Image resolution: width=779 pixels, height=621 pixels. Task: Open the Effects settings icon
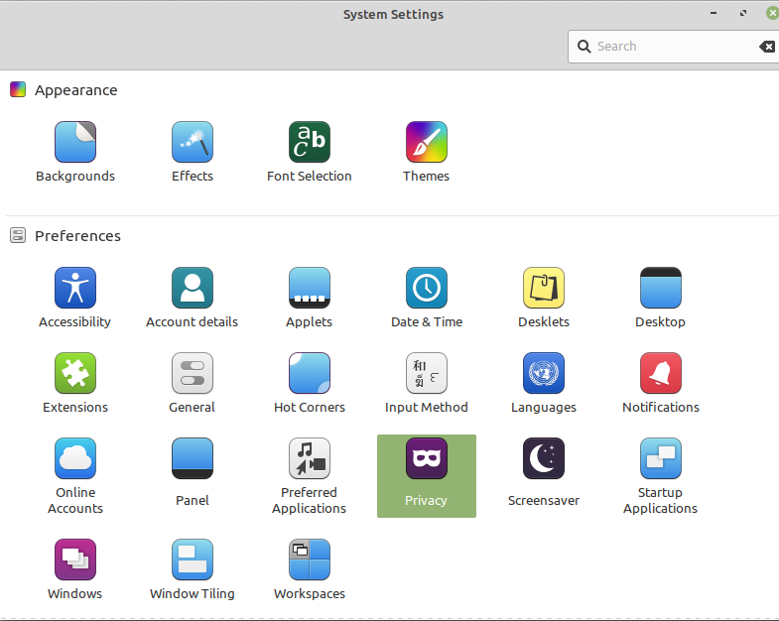pos(193,143)
